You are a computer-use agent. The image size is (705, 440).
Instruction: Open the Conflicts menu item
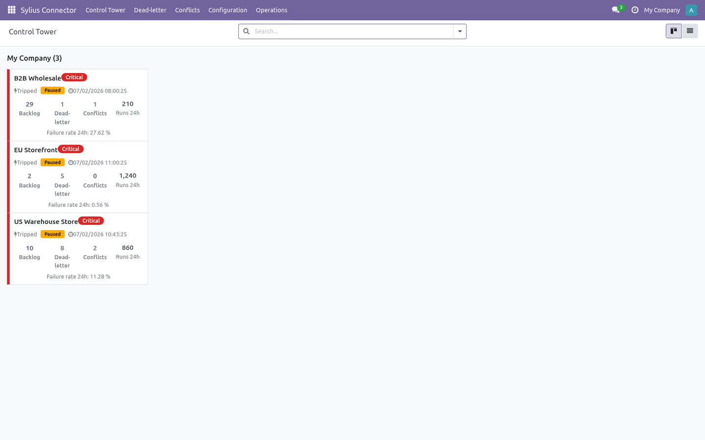coord(187,10)
